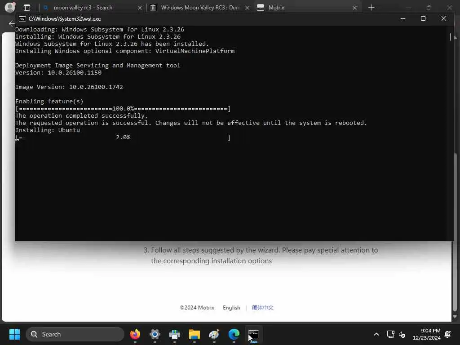
Task: Click the ©2024 Motrix footer text
Action: [x=197, y=307]
